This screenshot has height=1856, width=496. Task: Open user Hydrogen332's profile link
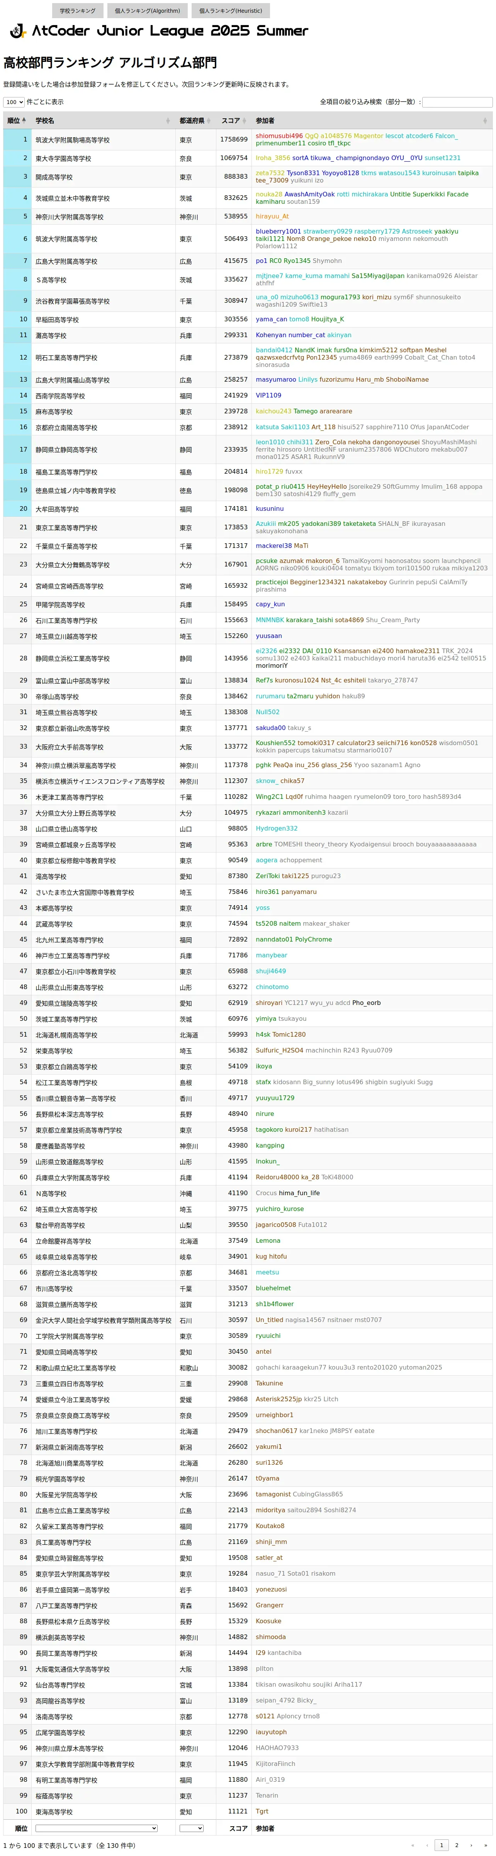(277, 829)
